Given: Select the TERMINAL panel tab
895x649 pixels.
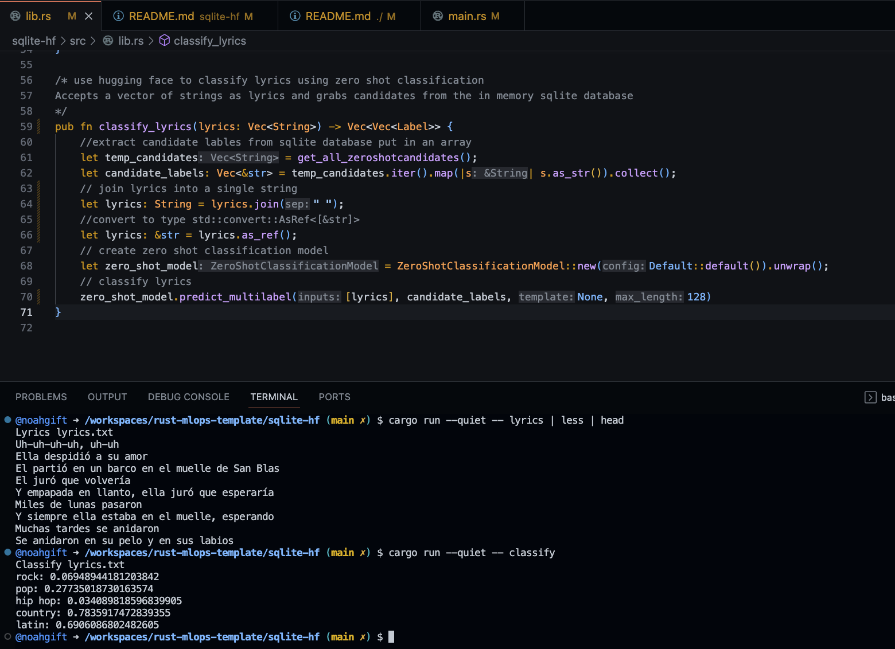Looking at the screenshot, I should (x=274, y=397).
